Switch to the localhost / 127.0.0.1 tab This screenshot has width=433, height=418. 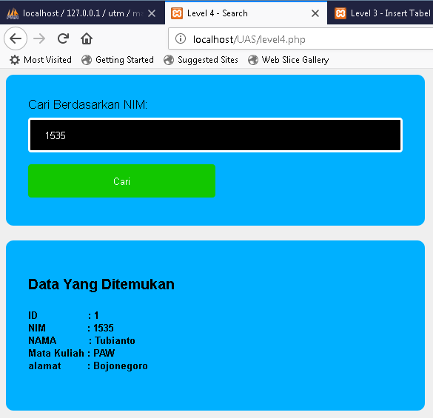point(82,13)
